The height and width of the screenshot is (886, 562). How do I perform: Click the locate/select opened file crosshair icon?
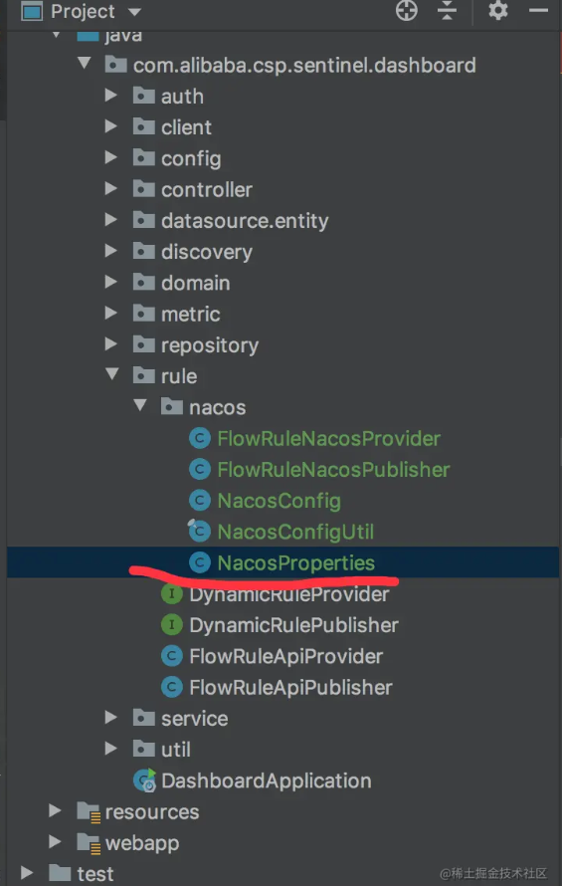click(x=407, y=11)
